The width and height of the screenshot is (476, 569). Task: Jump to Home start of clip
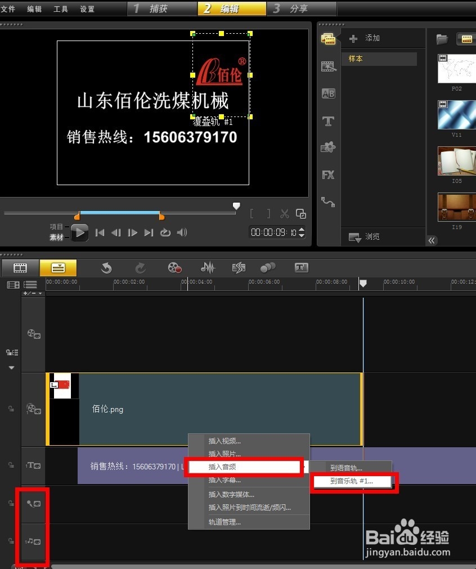point(100,232)
